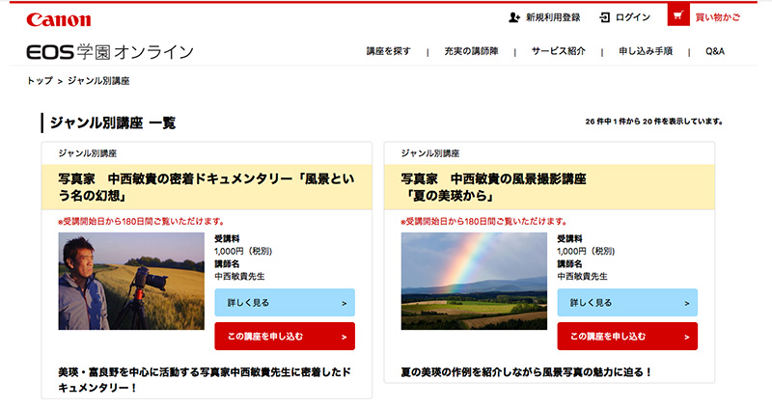The height and width of the screenshot is (408, 772).
Task: Click 180日間 viewing notice in 夏の美瑛から card
Action: 484,222
